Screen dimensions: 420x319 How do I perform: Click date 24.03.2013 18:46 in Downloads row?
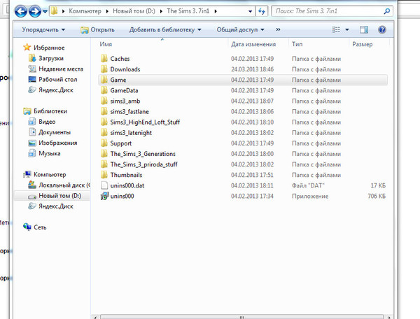(252, 69)
